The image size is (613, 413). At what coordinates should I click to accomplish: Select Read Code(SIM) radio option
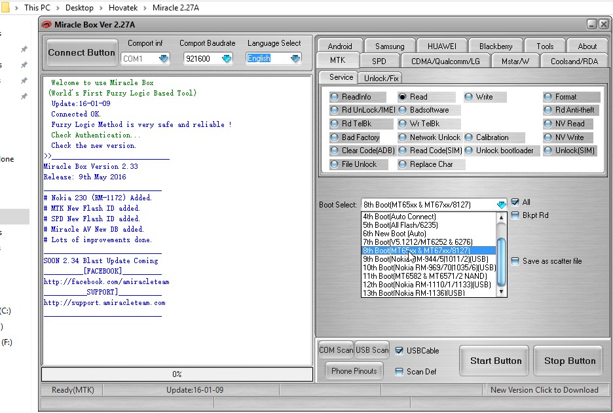430,151
